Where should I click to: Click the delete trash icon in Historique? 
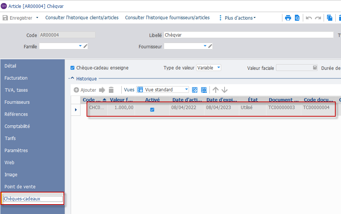(111, 90)
